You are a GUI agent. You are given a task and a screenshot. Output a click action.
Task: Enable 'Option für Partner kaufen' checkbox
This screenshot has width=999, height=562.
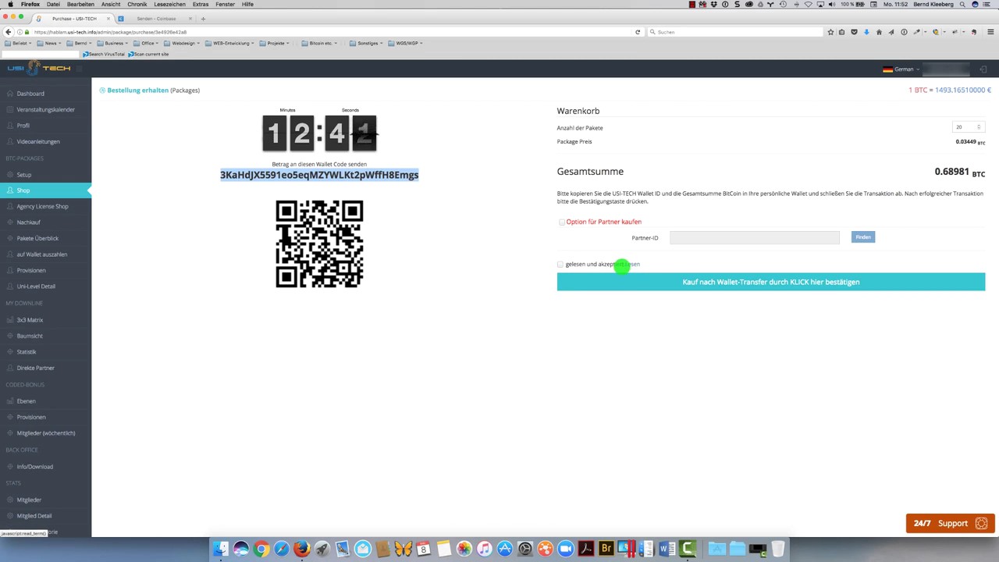(x=561, y=222)
